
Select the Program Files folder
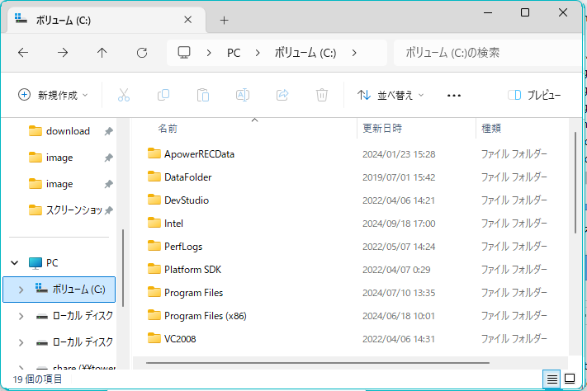193,292
